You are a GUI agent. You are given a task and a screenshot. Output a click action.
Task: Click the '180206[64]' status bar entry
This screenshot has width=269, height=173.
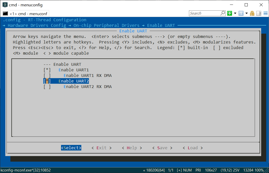coord(156,170)
